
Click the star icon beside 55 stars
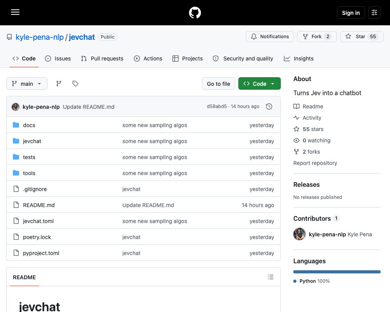tap(296, 129)
